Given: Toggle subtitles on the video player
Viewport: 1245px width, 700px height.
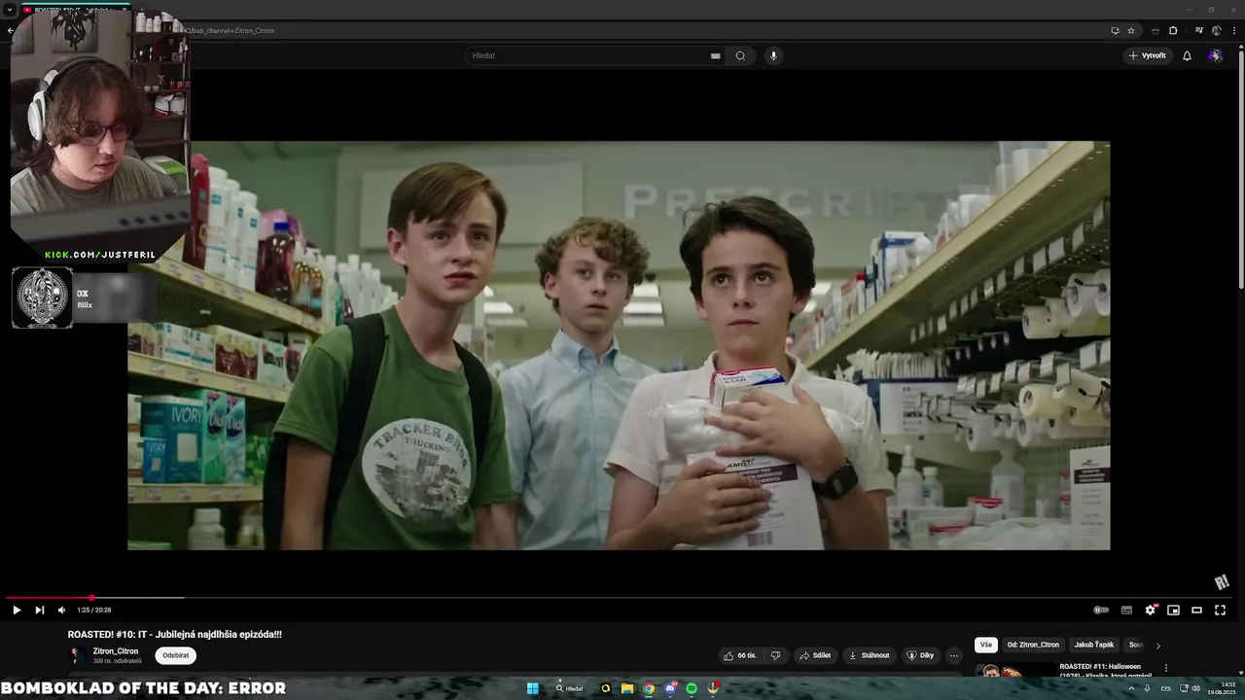Looking at the screenshot, I should click(1126, 610).
